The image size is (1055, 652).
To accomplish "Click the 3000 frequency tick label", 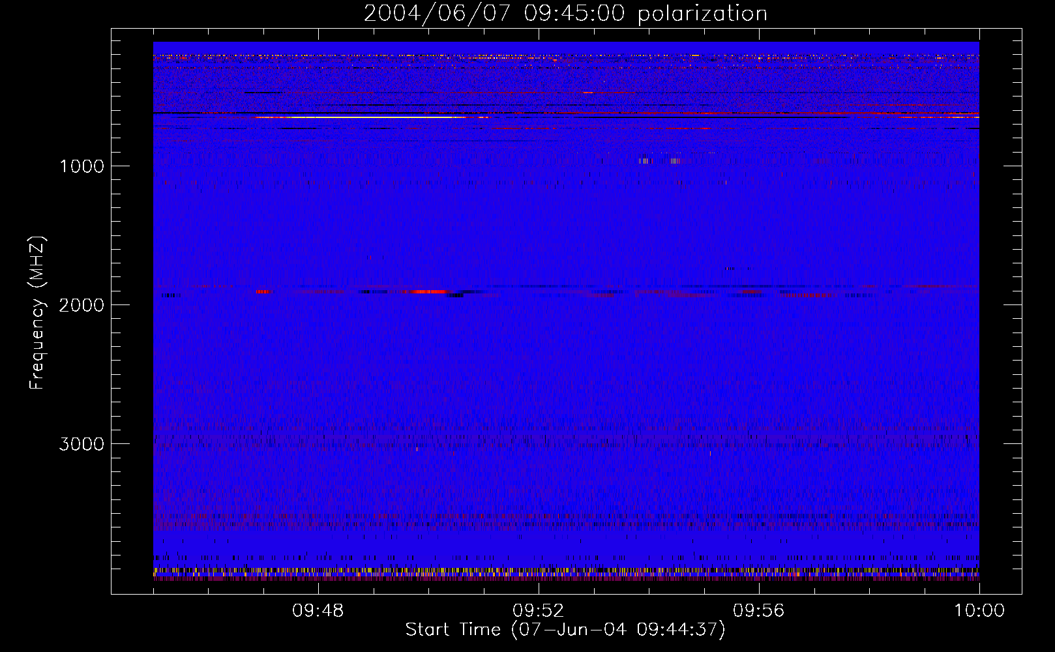I will tap(82, 444).
